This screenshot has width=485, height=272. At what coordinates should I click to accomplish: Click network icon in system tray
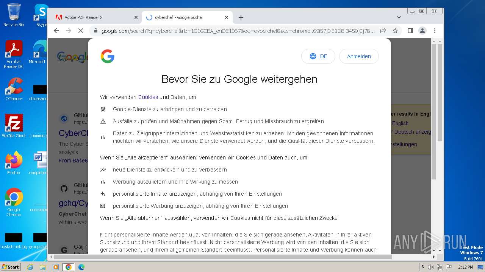click(x=440, y=267)
